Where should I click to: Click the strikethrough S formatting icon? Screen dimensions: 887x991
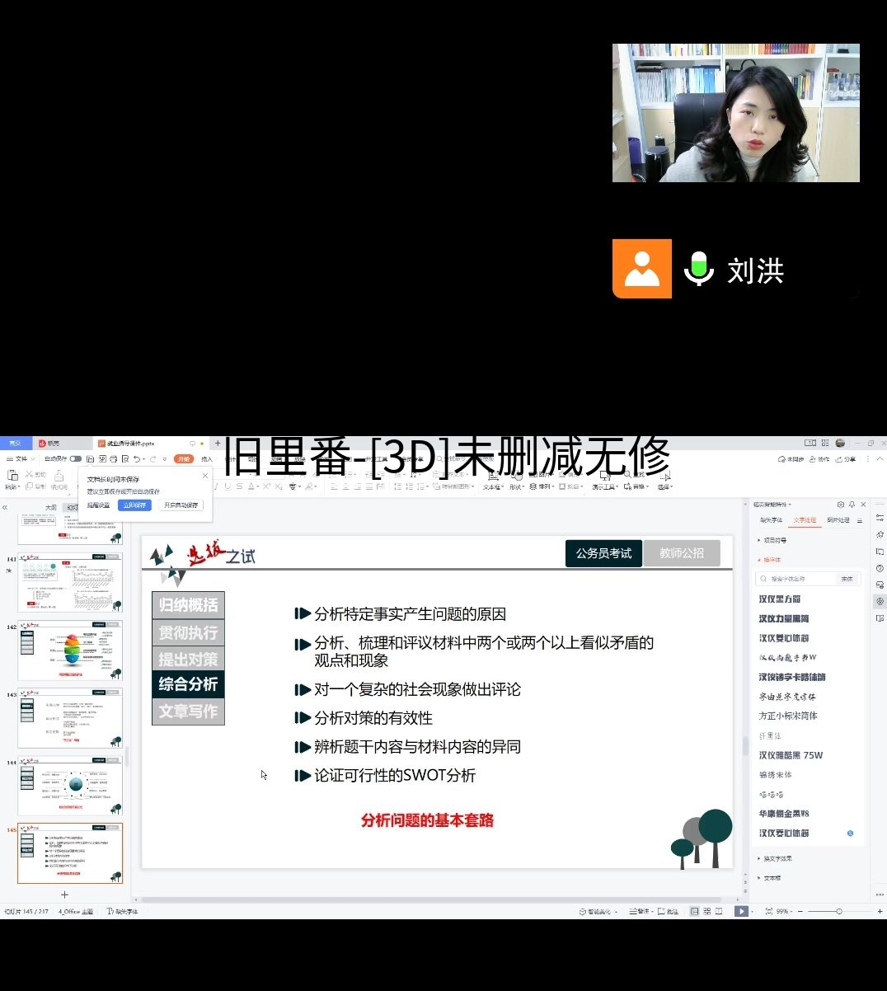click(x=239, y=486)
